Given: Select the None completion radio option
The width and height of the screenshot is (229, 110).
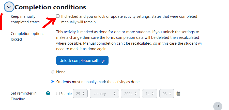Looking at the screenshot, I should pos(53,72).
